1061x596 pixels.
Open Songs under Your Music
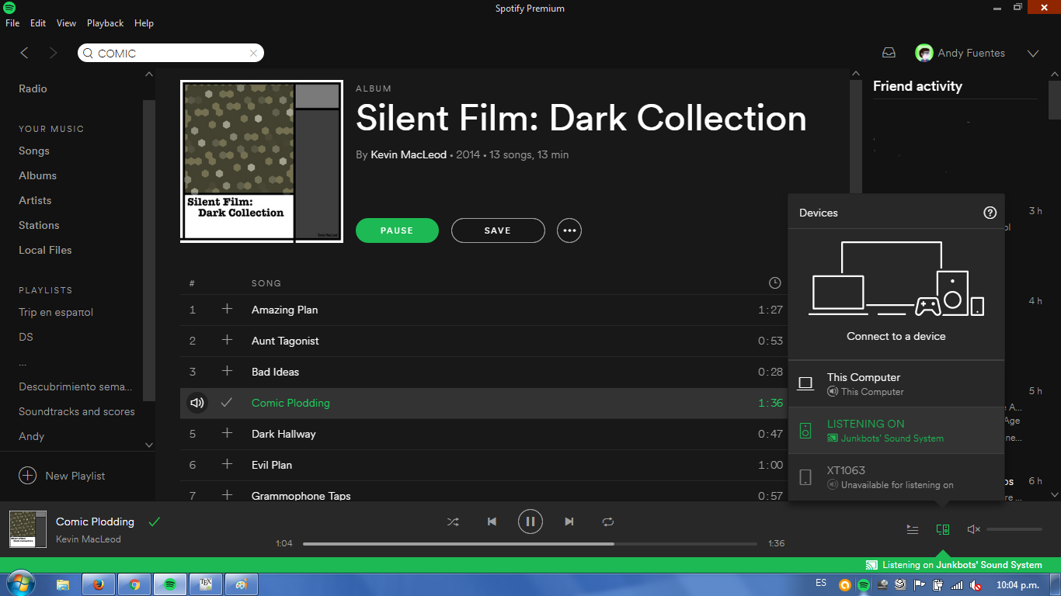click(x=34, y=151)
